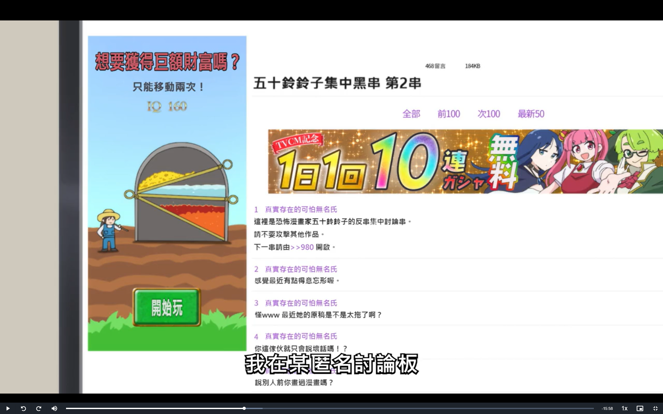Enable picture-in-picture mode icon
663x414 pixels.
[639, 408]
